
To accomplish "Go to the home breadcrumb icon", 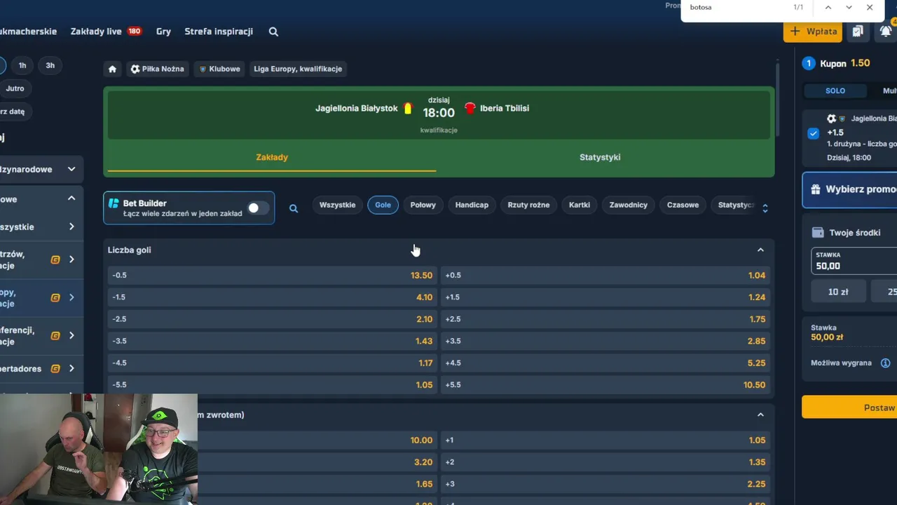I will (x=112, y=69).
